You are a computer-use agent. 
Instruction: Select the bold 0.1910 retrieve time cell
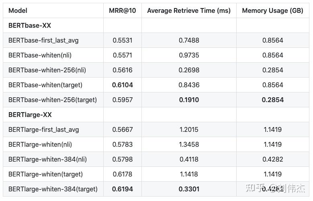pos(189,100)
